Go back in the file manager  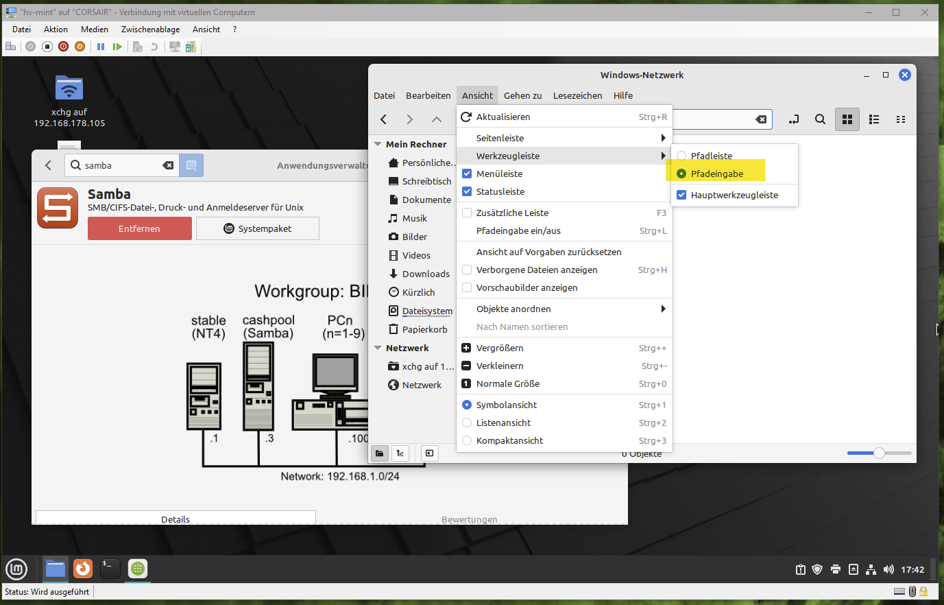point(384,119)
